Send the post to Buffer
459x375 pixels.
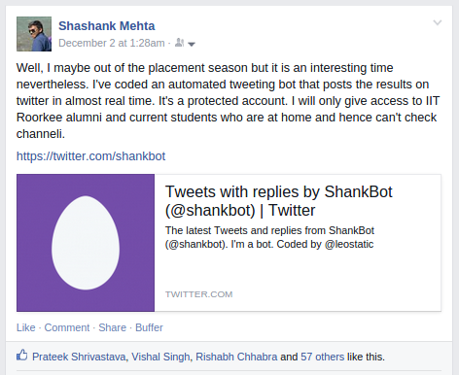149,327
